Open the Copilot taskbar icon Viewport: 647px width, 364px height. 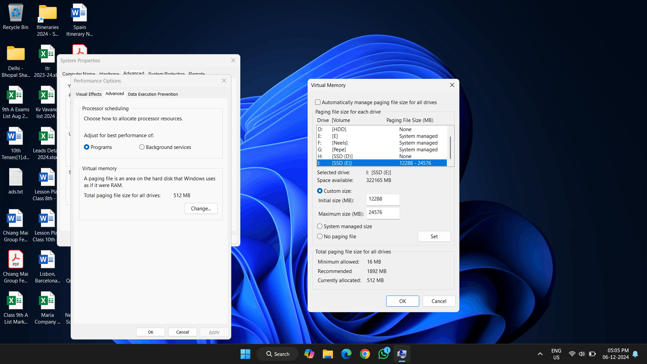click(x=309, y=354)
